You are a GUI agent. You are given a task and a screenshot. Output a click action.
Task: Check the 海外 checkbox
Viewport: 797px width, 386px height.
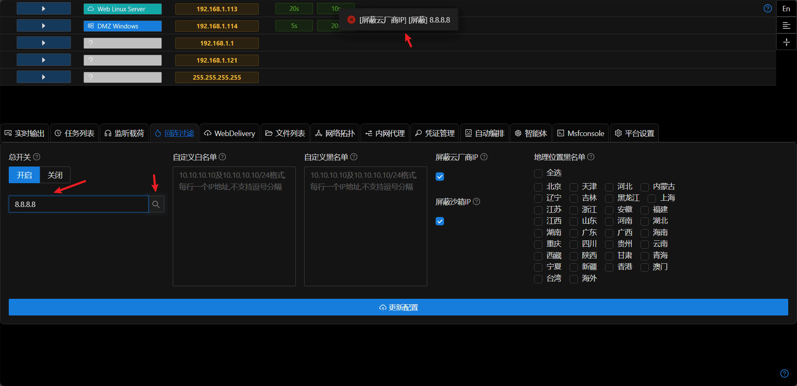coord(574,279)
